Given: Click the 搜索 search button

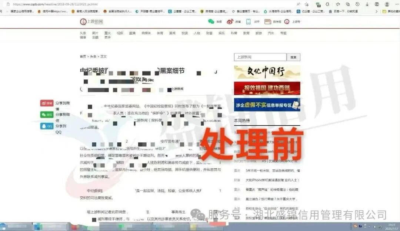Looking at the screenshot, I should [293, 57].
